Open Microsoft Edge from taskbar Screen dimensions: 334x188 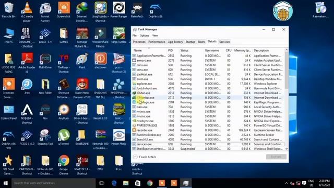click(x=114, y=183)
